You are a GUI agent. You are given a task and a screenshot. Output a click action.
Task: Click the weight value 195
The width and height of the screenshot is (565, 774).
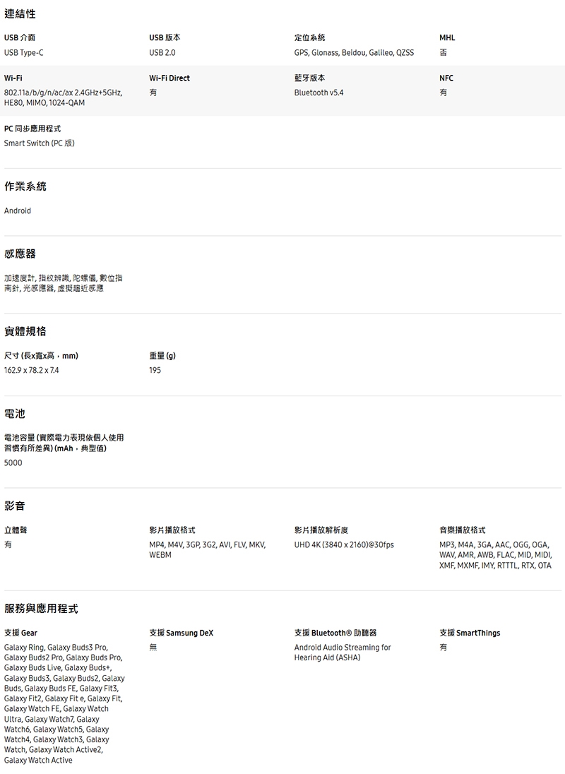155,370
